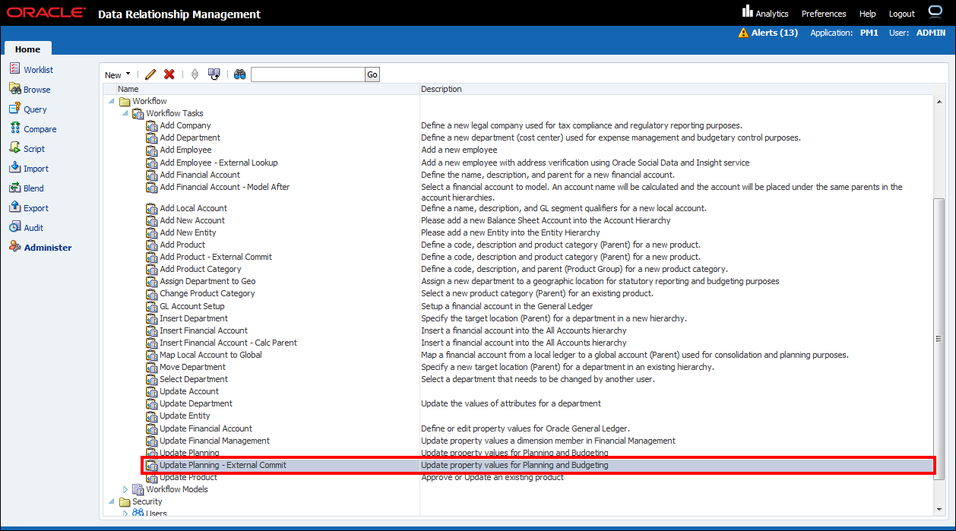Select the Change Product Category task
Screen dimensions: 956x531
point(207,293)
